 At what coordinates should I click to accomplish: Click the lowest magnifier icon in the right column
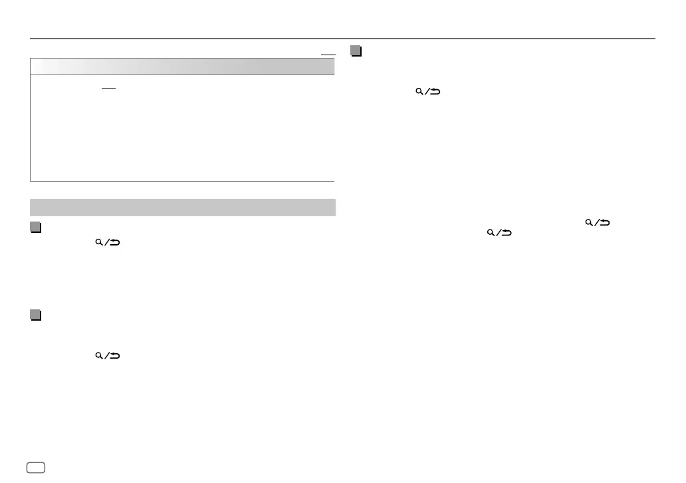491,232
